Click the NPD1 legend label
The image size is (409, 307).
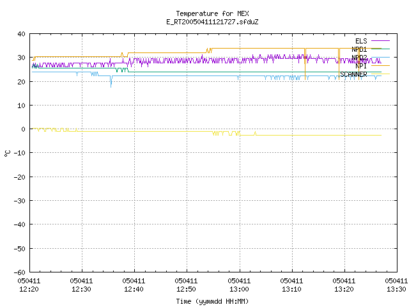(x=359, y=49)
